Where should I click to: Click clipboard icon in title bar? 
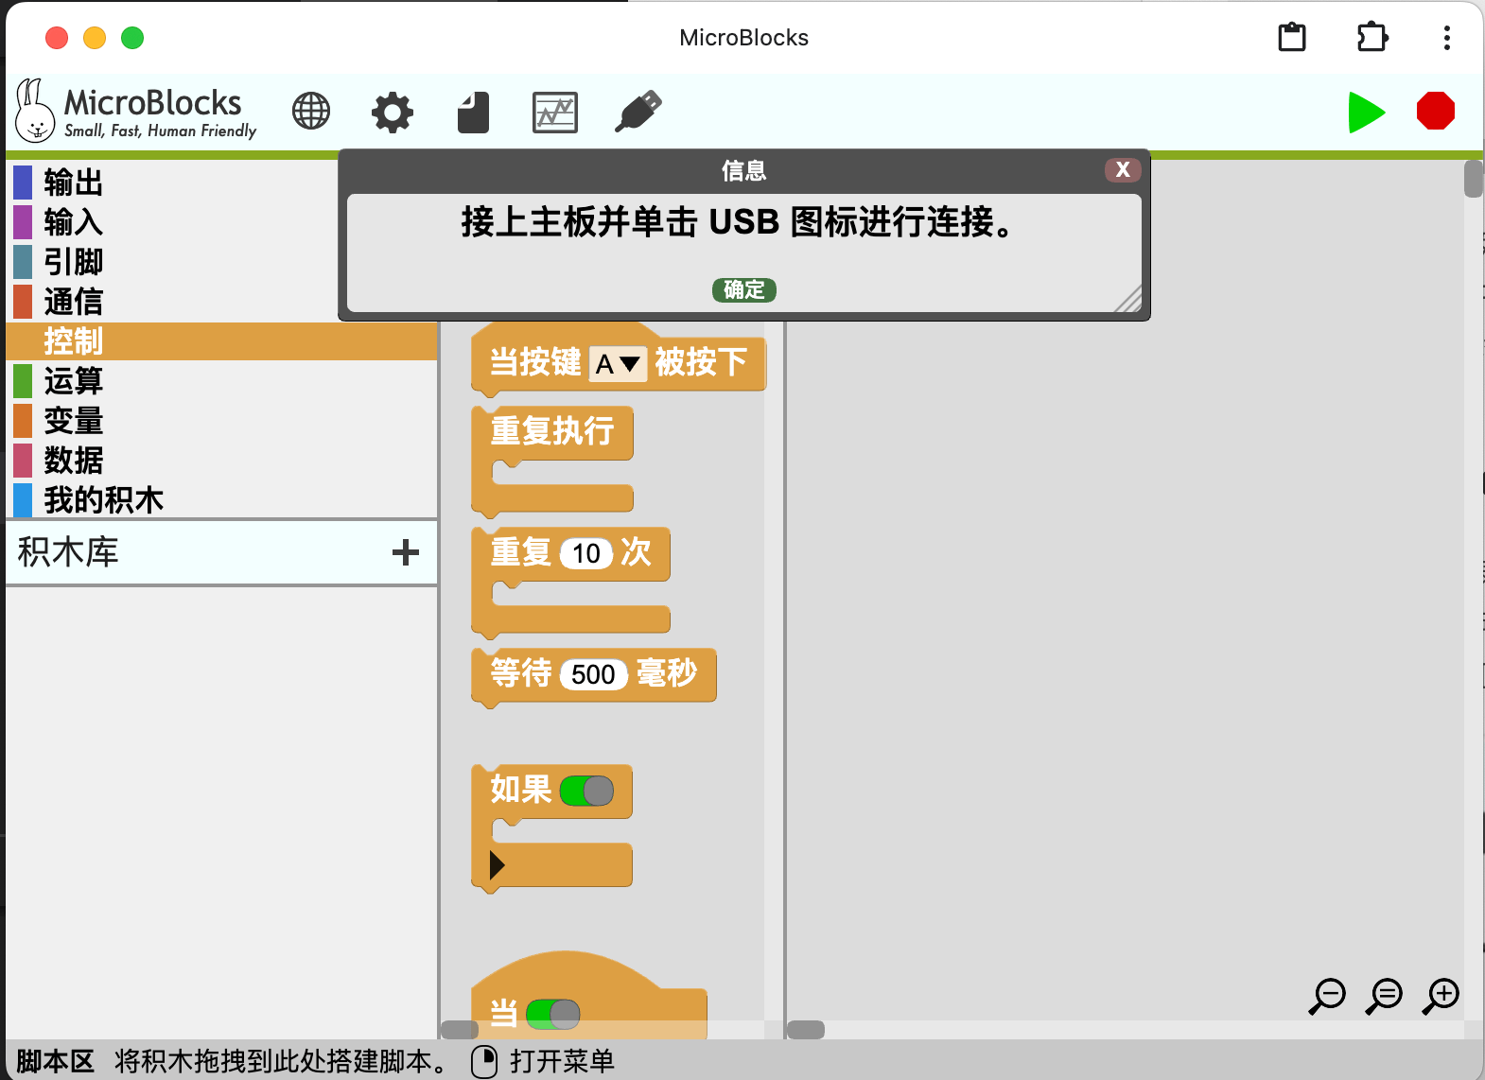point(1292,38)
